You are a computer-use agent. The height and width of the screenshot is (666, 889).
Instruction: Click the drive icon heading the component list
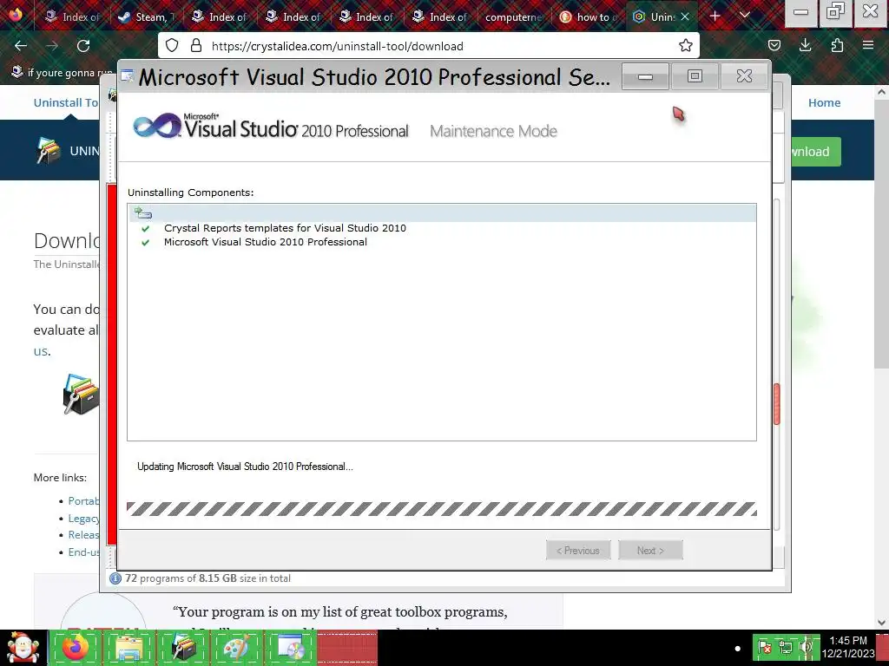point(143,213)
